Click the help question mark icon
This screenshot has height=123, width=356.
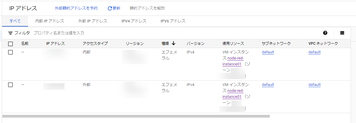pyautogui.click(x=325, y=33)
